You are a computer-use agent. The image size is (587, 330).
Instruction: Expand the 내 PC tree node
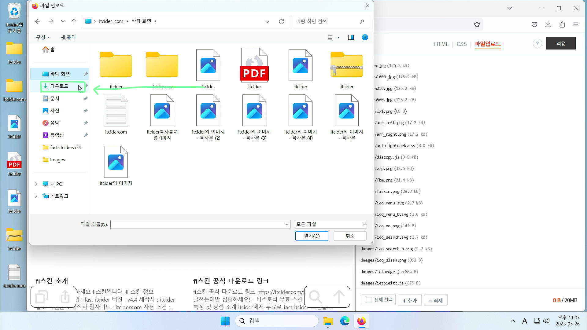[36, 184]
